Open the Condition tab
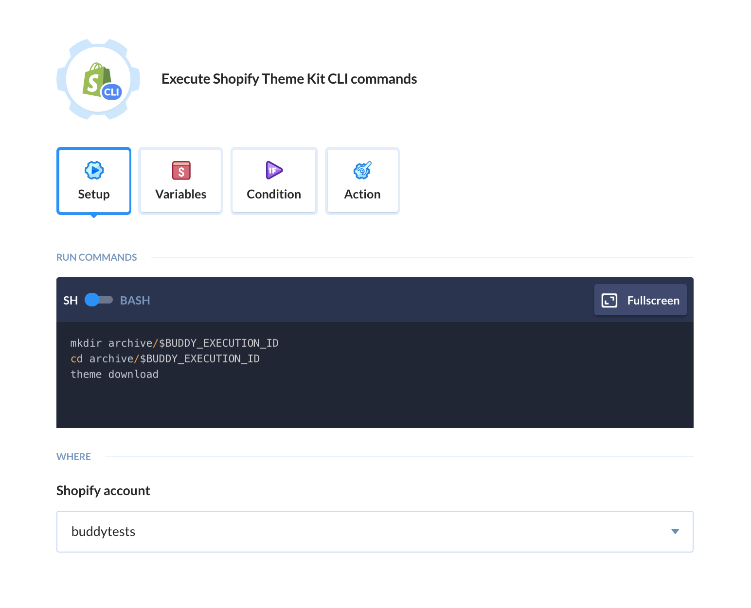 pos(274,180)
